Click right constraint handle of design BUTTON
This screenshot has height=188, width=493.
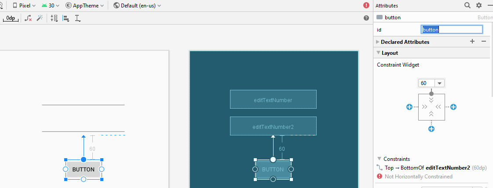click(101, 169)
